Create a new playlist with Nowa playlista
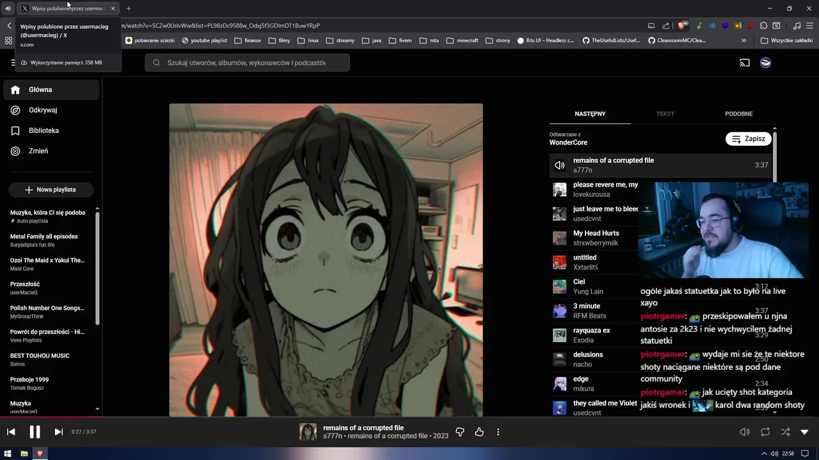Screen dimensions: 819x460 point(51,190)
